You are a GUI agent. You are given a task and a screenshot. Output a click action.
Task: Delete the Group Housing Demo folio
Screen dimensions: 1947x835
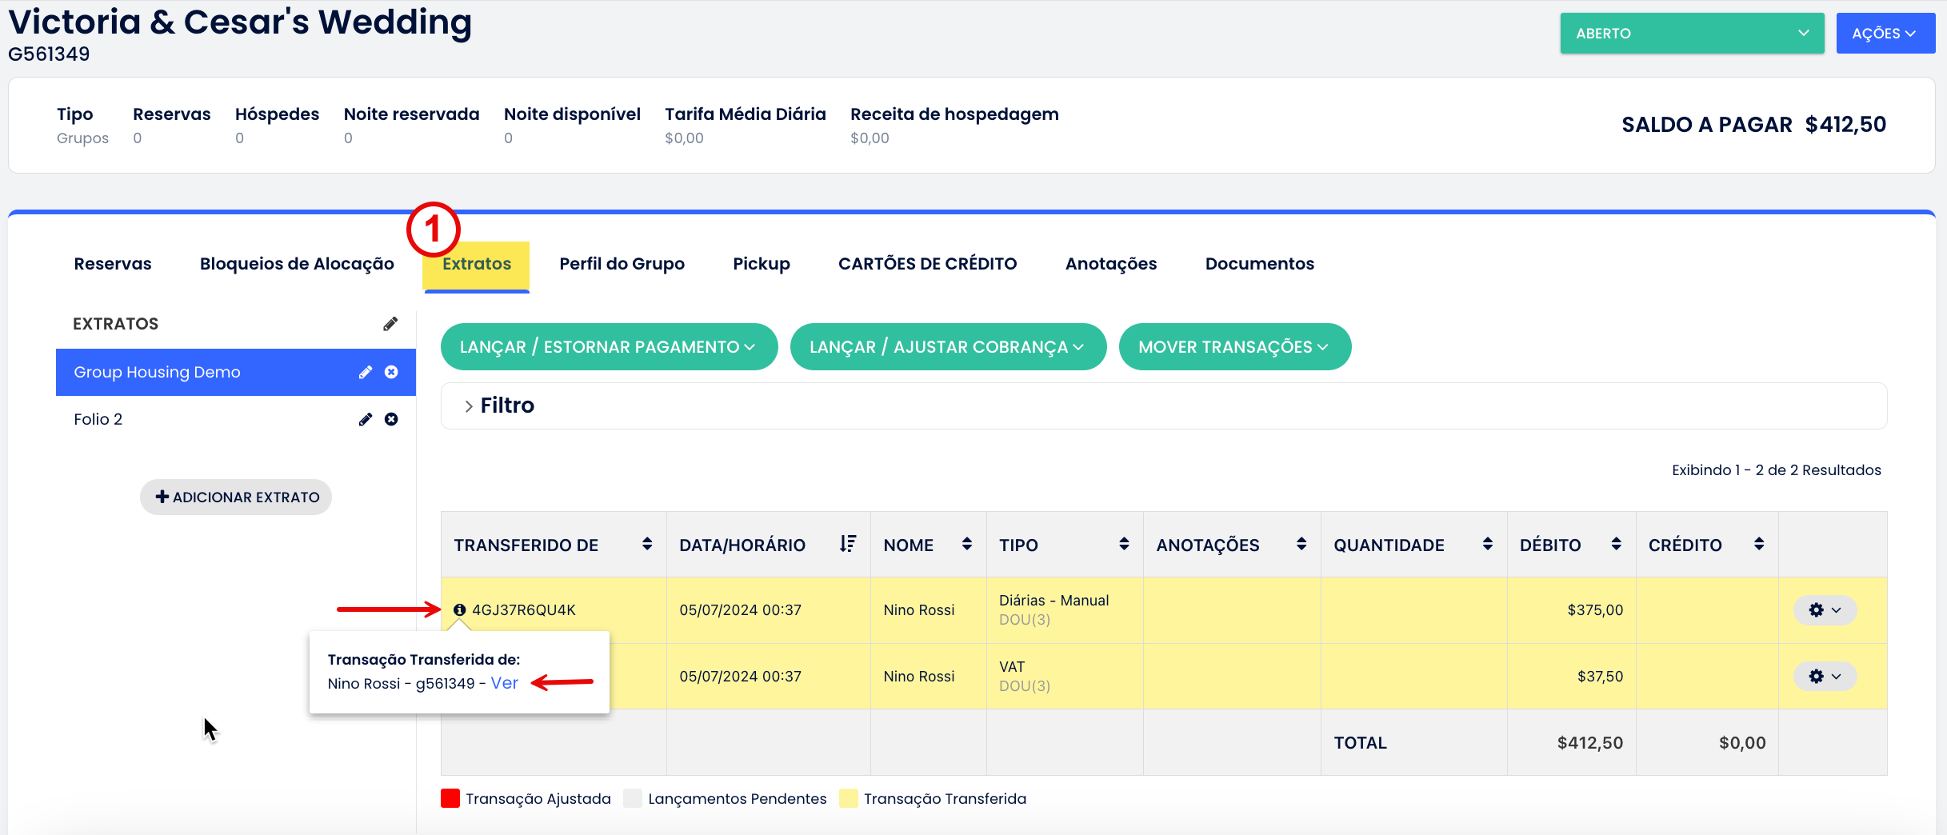(391, 373)
